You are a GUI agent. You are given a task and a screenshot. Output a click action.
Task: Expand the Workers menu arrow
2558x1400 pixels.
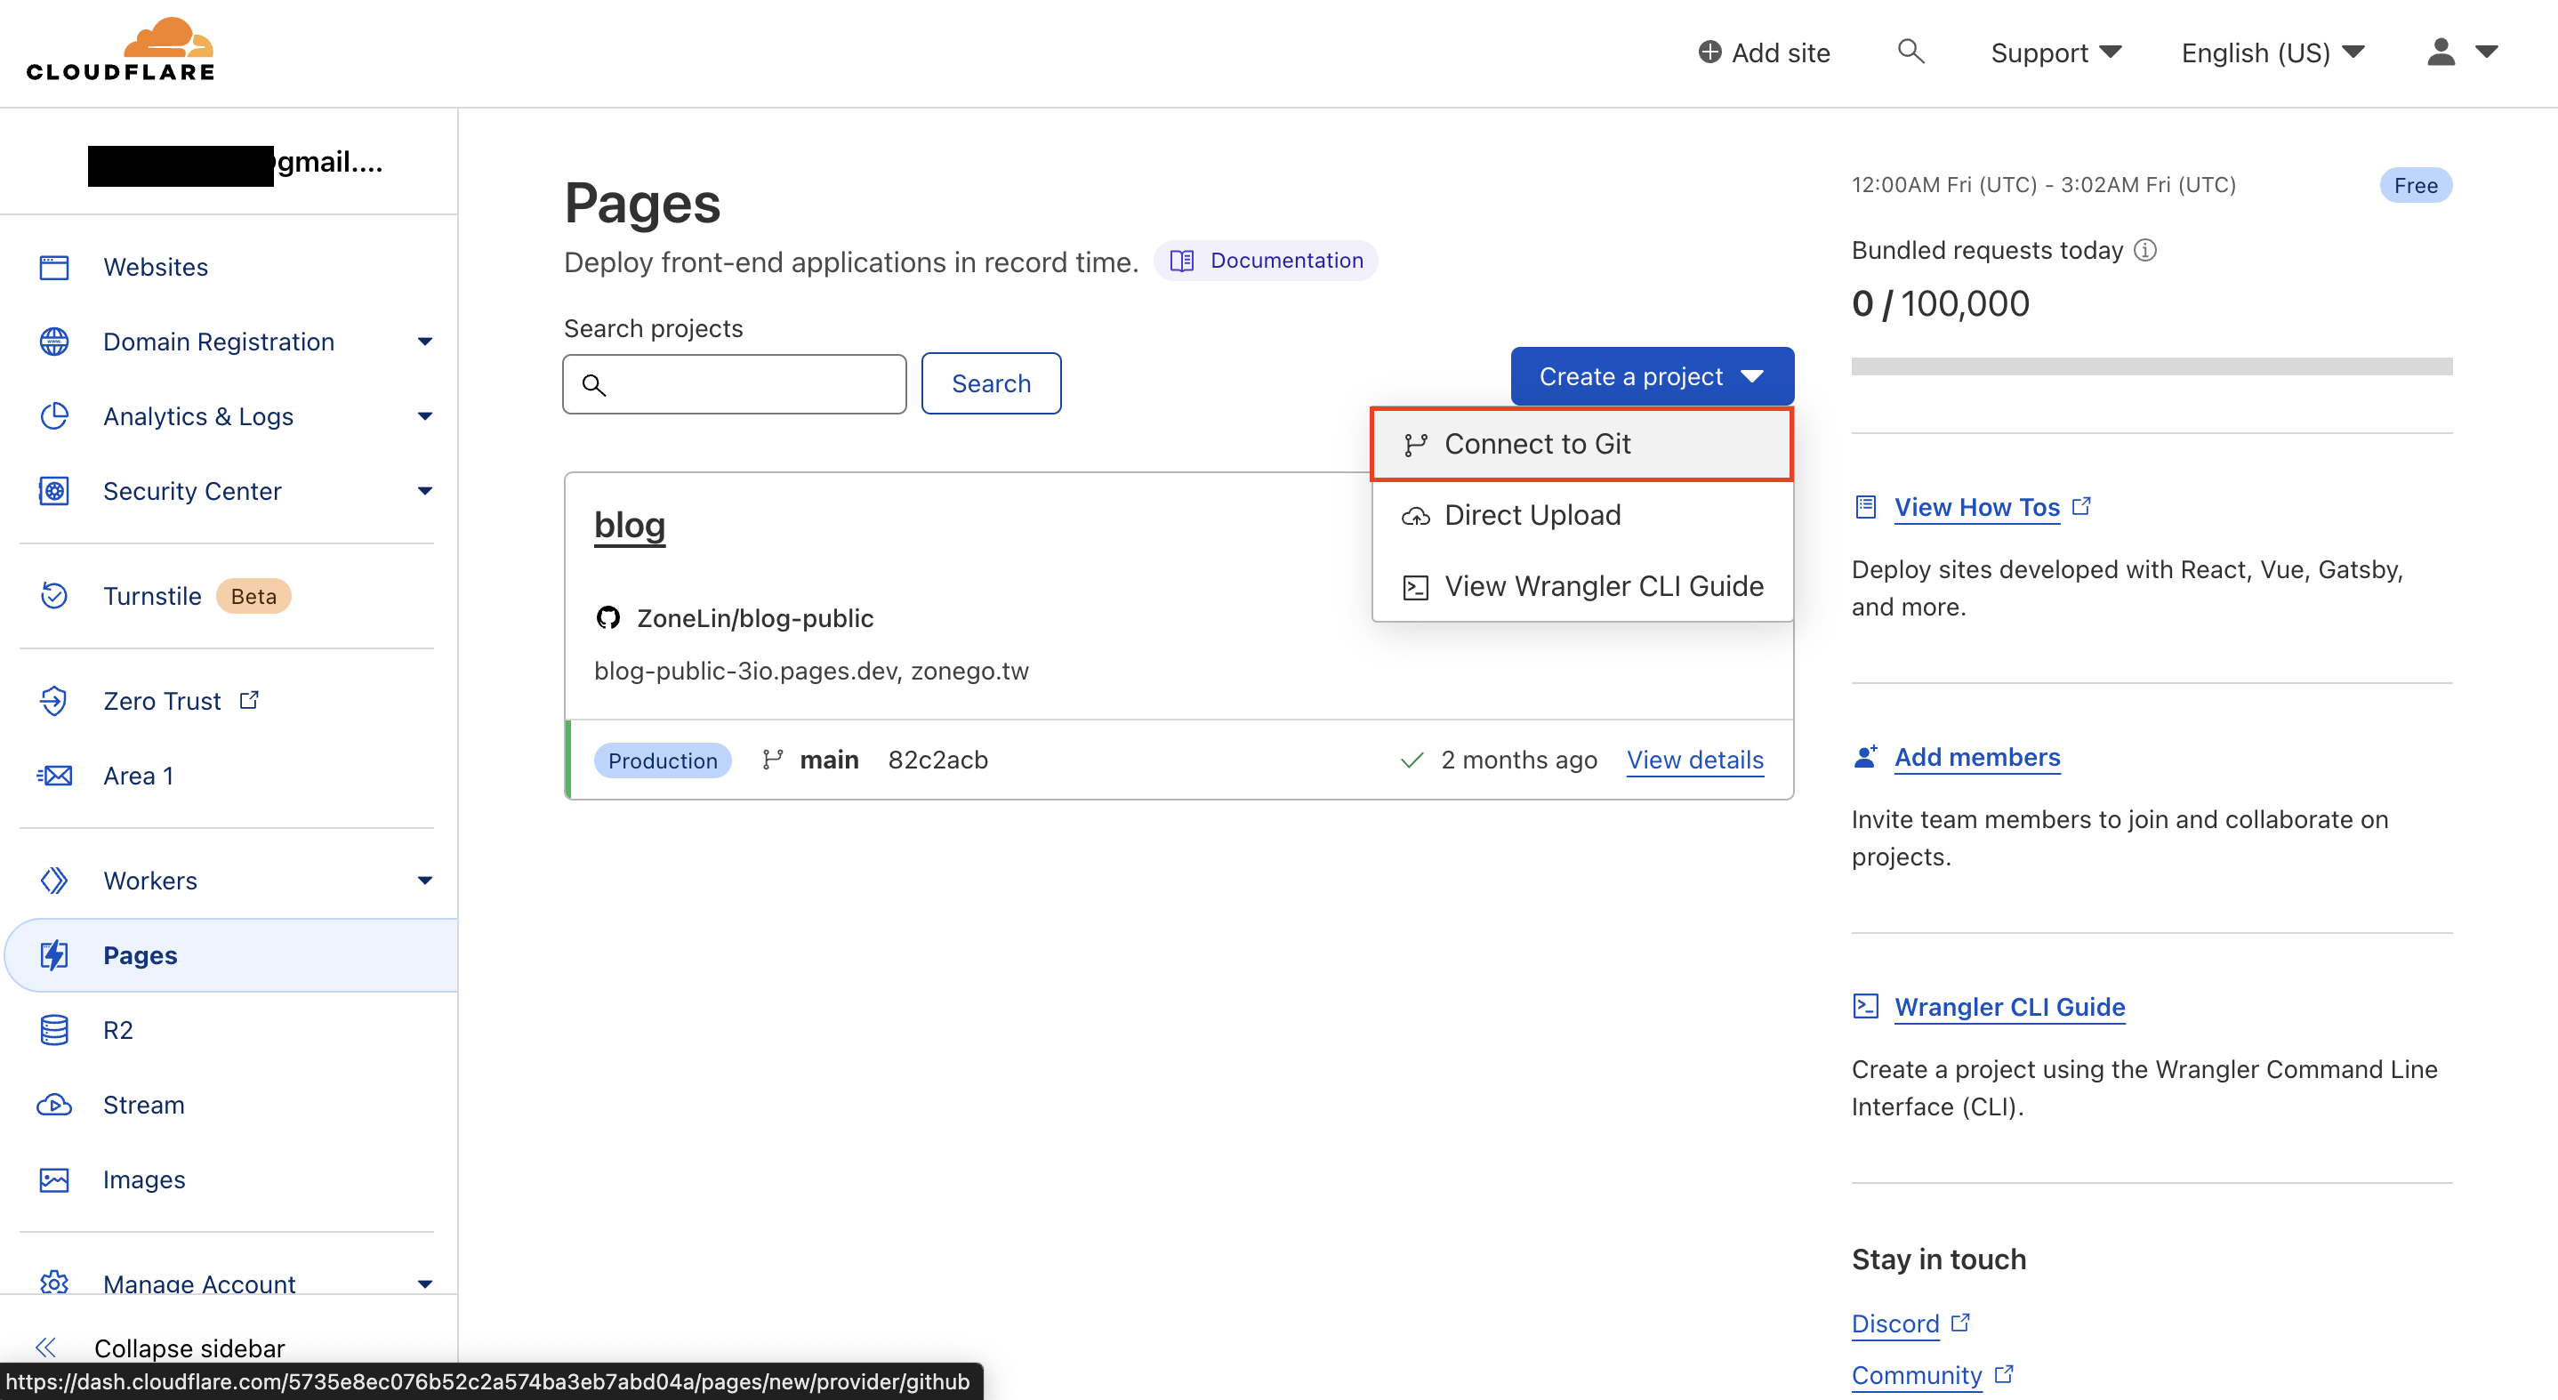[x=425, y=881]
